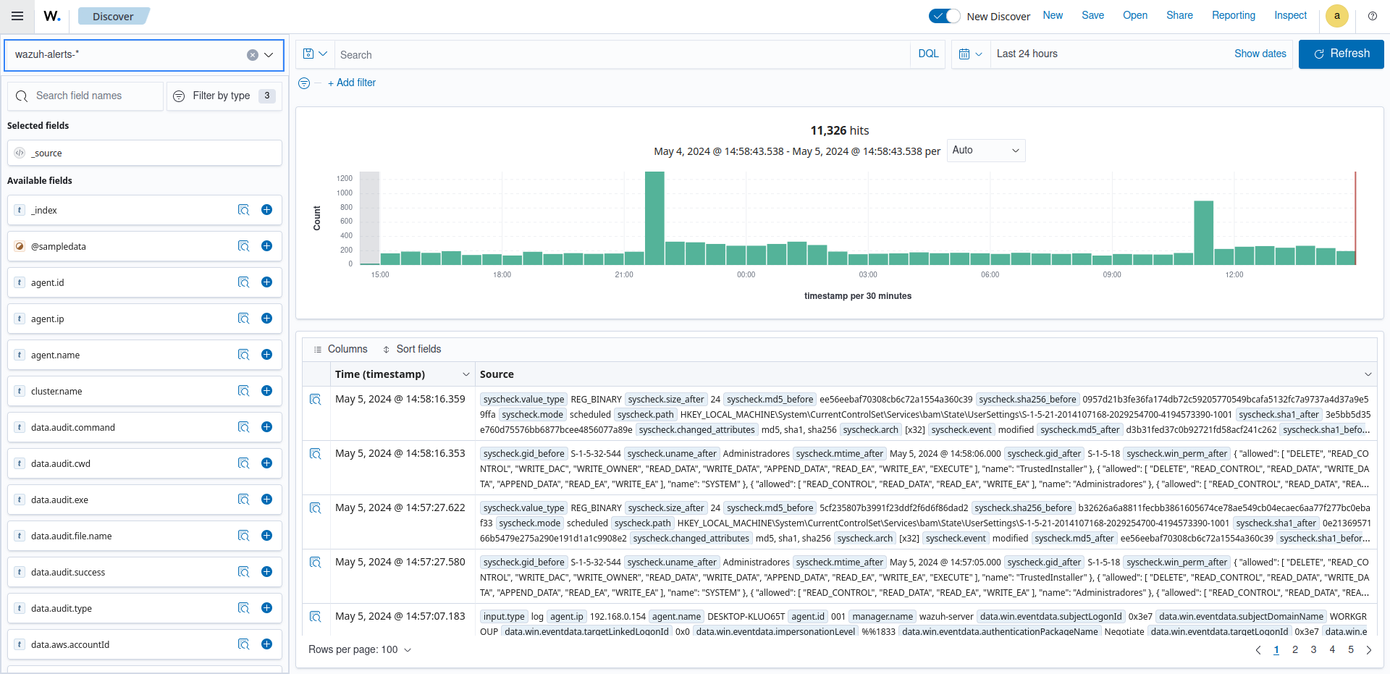Expand the index pattern selector chevron
The width and height of the screenshot is (1390, 674).
tap(269, 55)
